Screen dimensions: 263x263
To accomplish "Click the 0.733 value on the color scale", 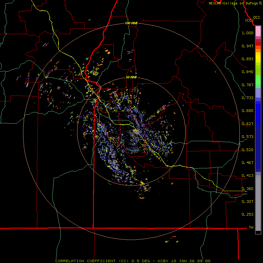I will point(248,98).
